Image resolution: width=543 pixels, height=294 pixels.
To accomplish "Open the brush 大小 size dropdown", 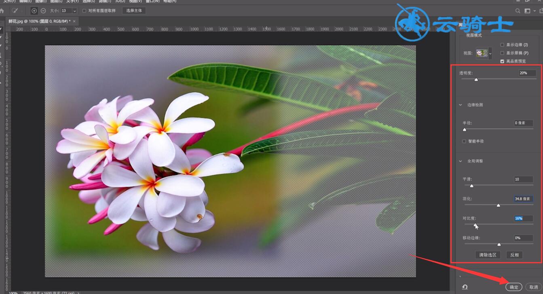I will pos(74,11).
